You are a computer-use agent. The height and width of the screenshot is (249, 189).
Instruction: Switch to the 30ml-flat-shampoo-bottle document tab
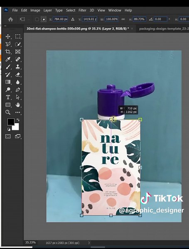pos(78,29)
